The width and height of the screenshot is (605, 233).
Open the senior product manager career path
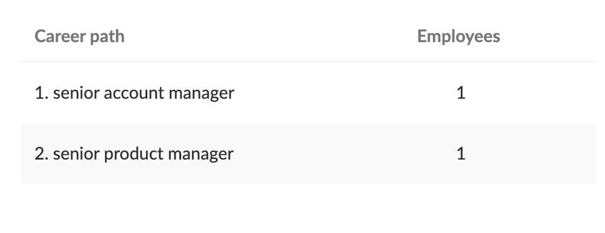pos(134,154)
